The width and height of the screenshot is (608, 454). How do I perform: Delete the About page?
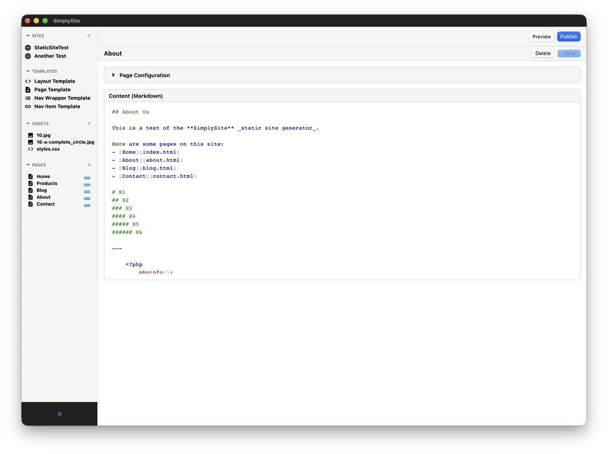click(x=543, y=54)
